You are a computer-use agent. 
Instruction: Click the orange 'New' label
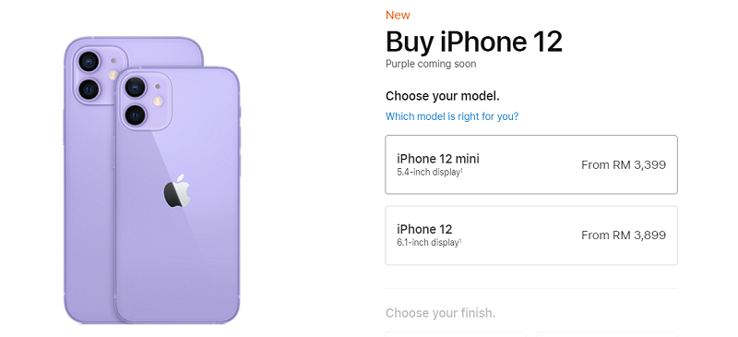(398, 15)
